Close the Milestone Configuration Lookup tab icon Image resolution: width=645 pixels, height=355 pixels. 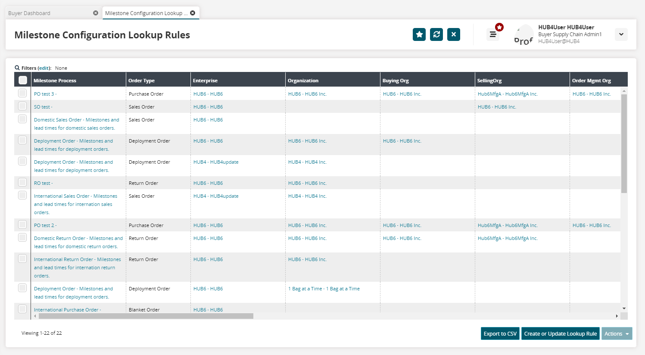(x=193, y=13)
